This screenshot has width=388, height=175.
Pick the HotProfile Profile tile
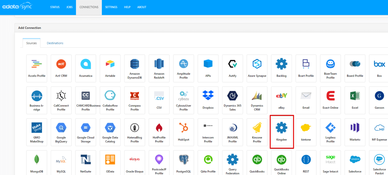(x=159, y=132)
